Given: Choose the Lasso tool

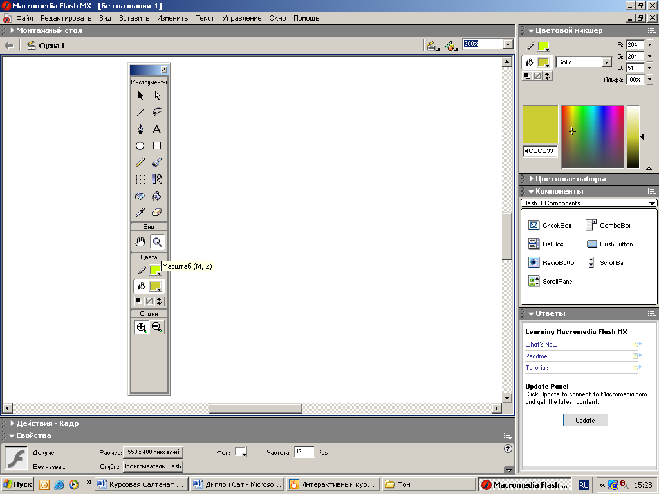Looking at the screenshot, I should tap(157, 112).
